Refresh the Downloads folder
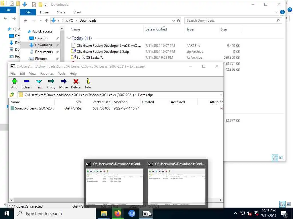 (x=179, y=21)
